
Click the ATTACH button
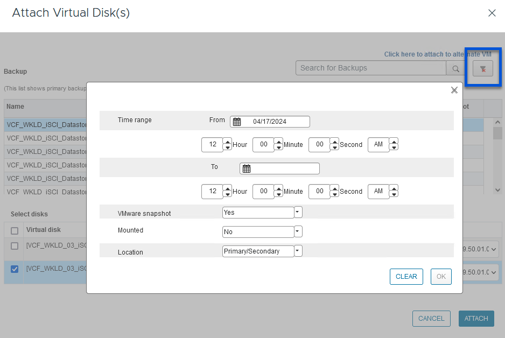click(476, 318)
